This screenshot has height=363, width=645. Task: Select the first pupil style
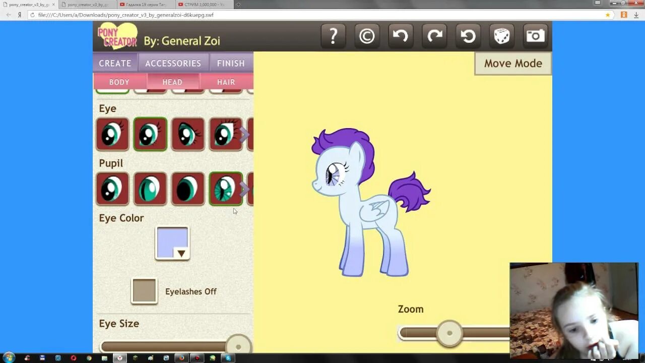(x=112, y=189)
